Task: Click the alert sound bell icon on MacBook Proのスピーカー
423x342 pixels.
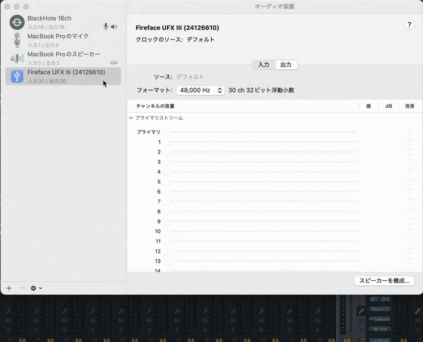Action: [x=114, y=63]
